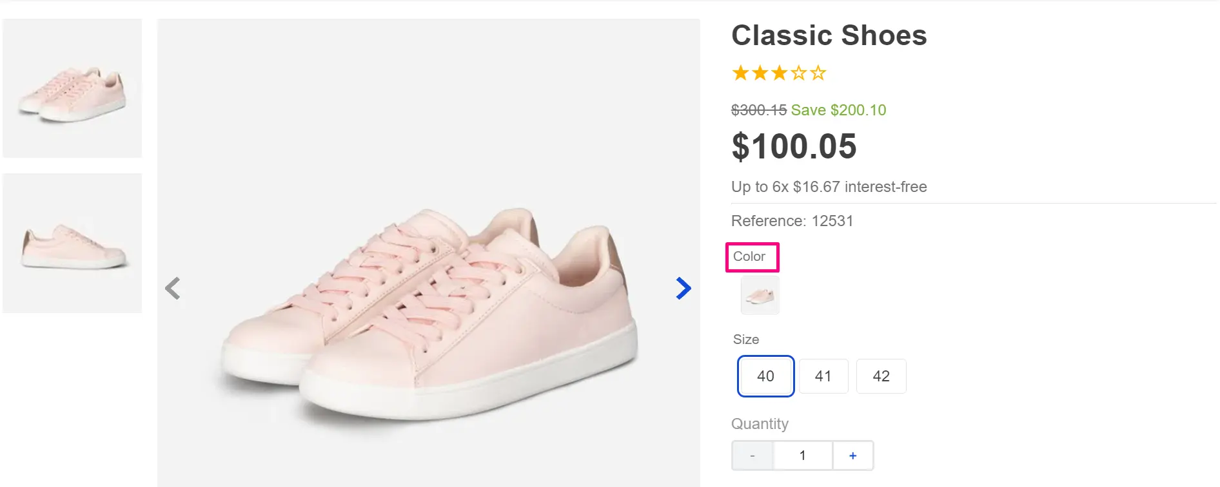Click the third filled rating star
1220x487 pixels.
pos(779,73)
